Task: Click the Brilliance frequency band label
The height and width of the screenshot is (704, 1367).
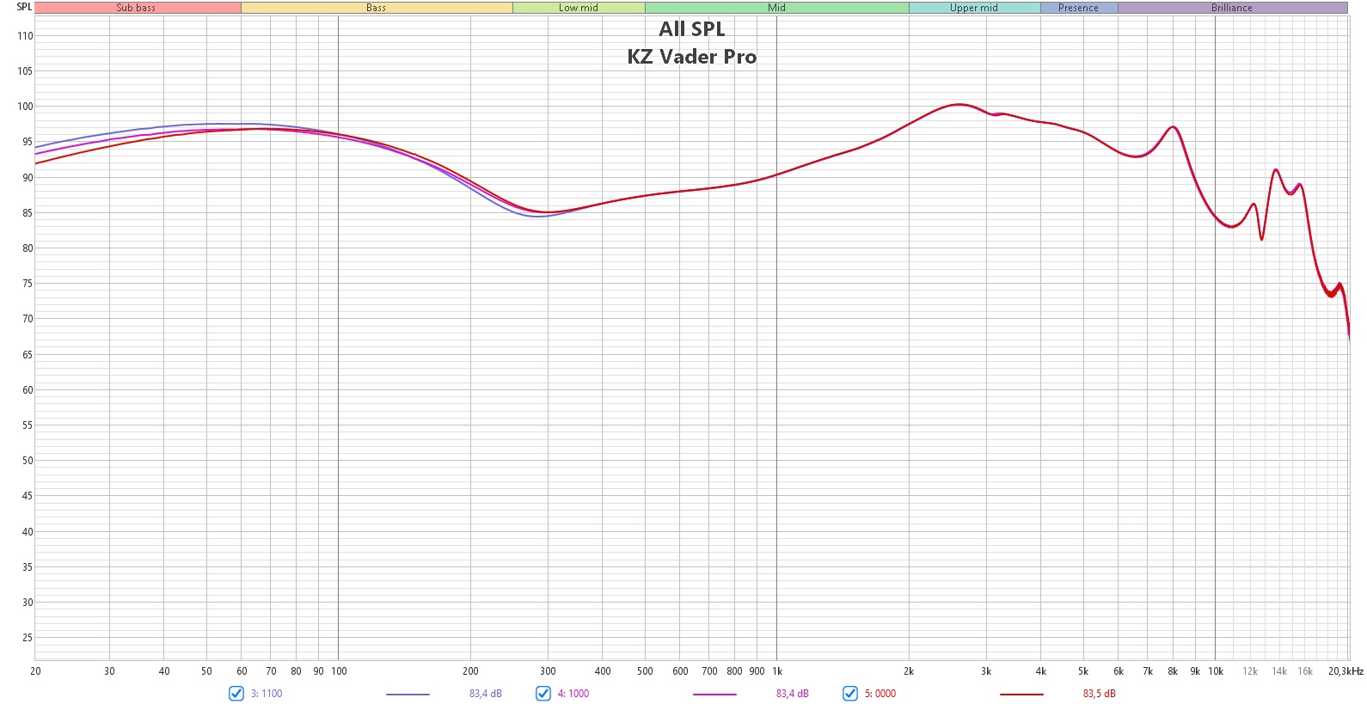Action: [1232, 8]
